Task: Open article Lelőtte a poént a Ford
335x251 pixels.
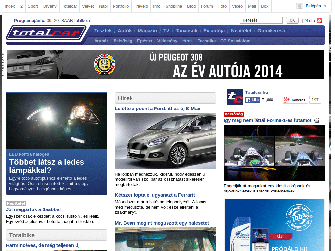Action: tap(157, 109)
